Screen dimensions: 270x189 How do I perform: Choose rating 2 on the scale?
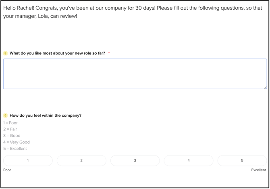81,161
